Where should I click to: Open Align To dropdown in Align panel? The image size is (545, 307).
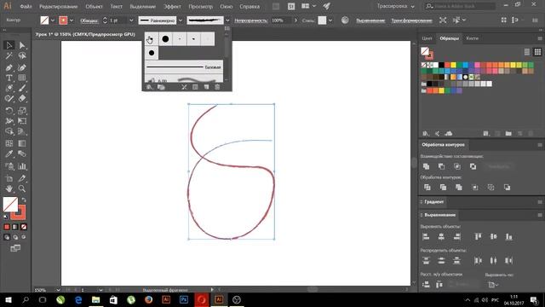point(493,285)
